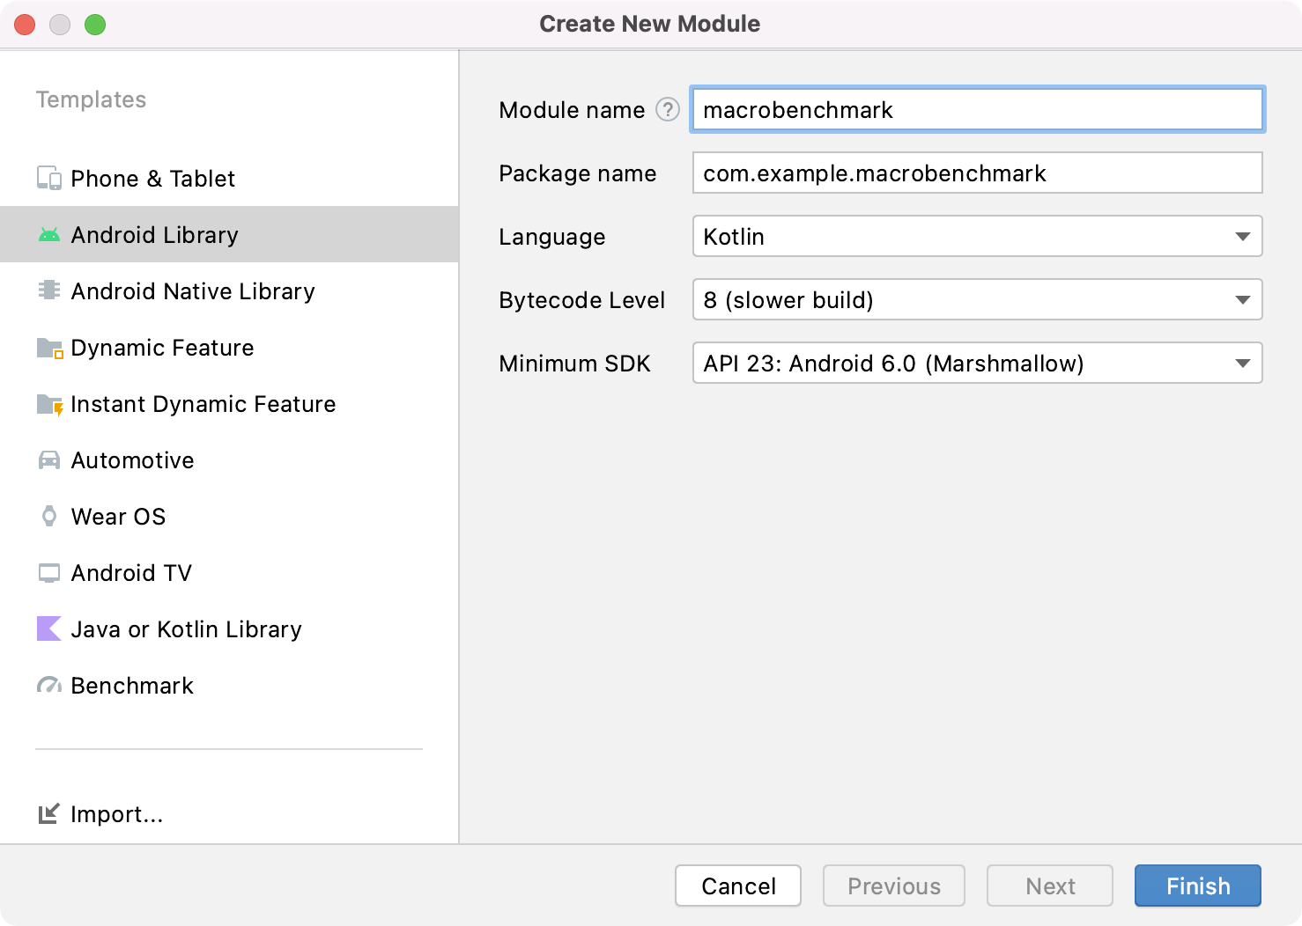Open the Module name help tooltip
Image resolution: width=1302 pixels, height=926 pixels.
point(668,109)
